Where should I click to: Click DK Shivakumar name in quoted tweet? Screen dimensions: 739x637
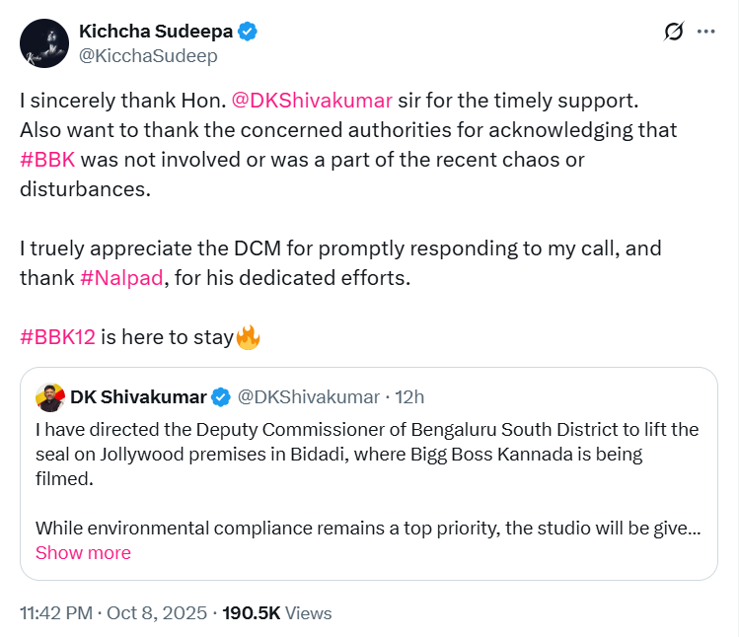pyautogui.click(x=138, y=397)
